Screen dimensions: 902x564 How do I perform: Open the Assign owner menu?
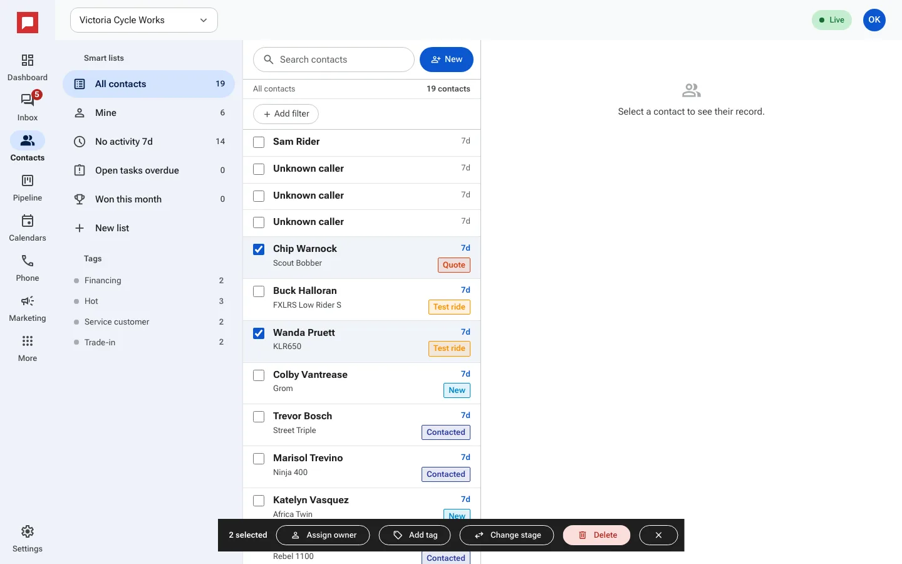323,535
